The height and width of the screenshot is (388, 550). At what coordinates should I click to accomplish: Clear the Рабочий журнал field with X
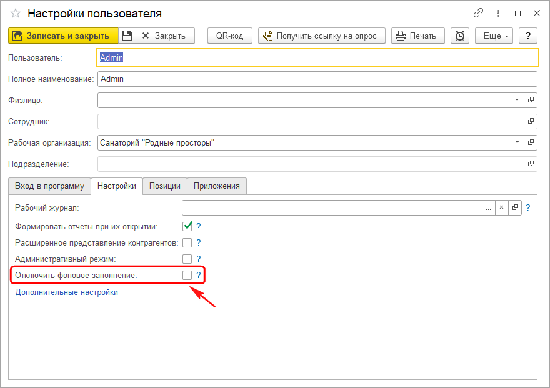click(x=501, y=207)
